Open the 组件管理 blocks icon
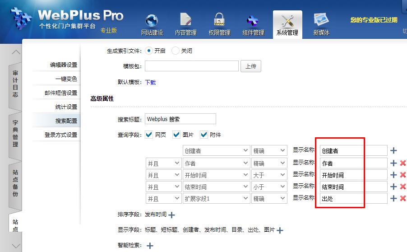Viewport: 407px width, 252px height. coord(253,21)
